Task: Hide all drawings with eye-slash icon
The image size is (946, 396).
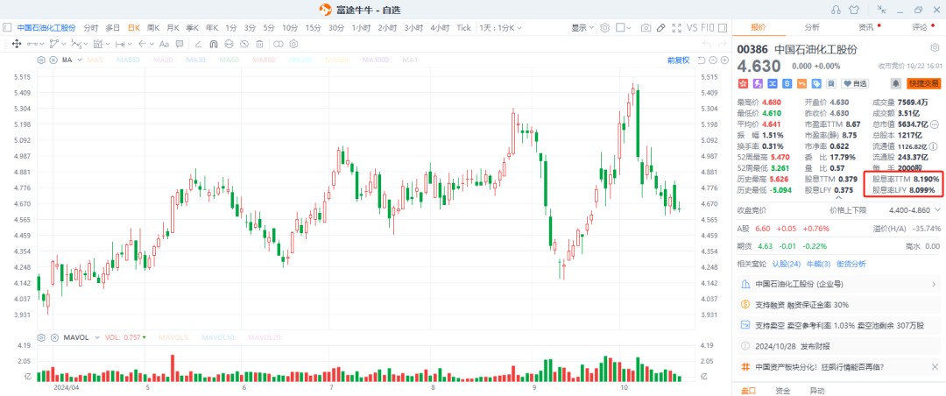Action: pyautogui.click(x=244, y=44)
